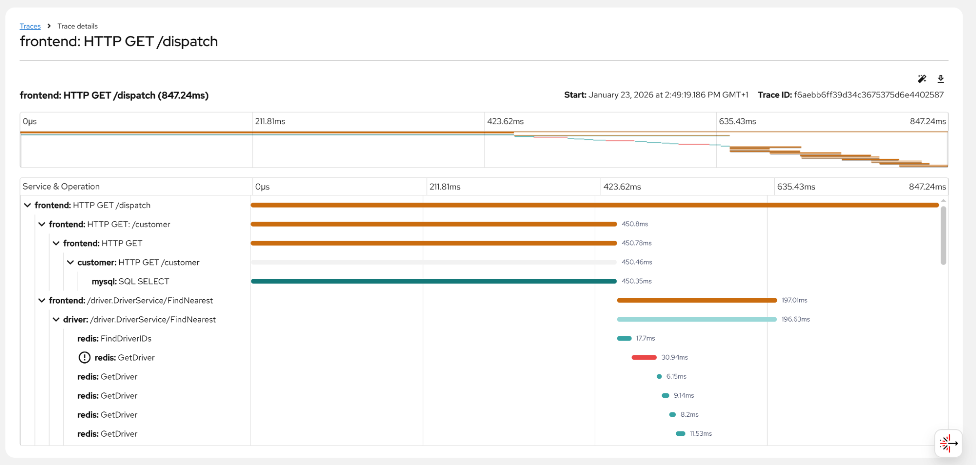Collapse the frontend HTTP GET: /customer span

tap(42, 224)
